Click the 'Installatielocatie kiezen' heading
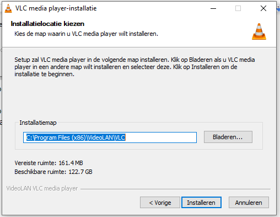This screenshot has height=217, width=280. (47, 24)
